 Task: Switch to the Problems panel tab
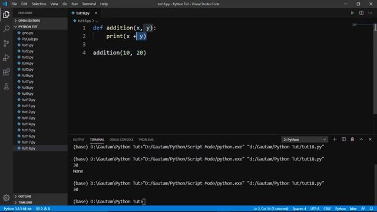coord(146,140)
